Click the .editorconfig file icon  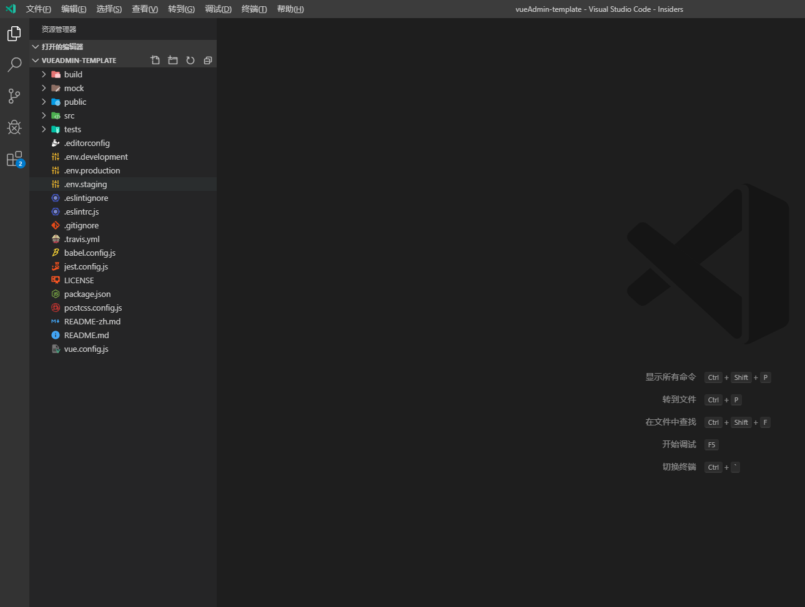[x=56, y=143]
